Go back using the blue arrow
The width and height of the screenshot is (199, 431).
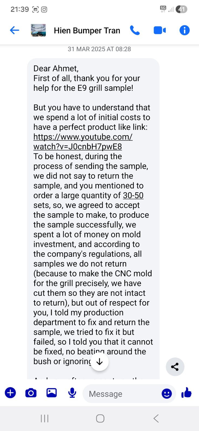[x=15, y=30]
